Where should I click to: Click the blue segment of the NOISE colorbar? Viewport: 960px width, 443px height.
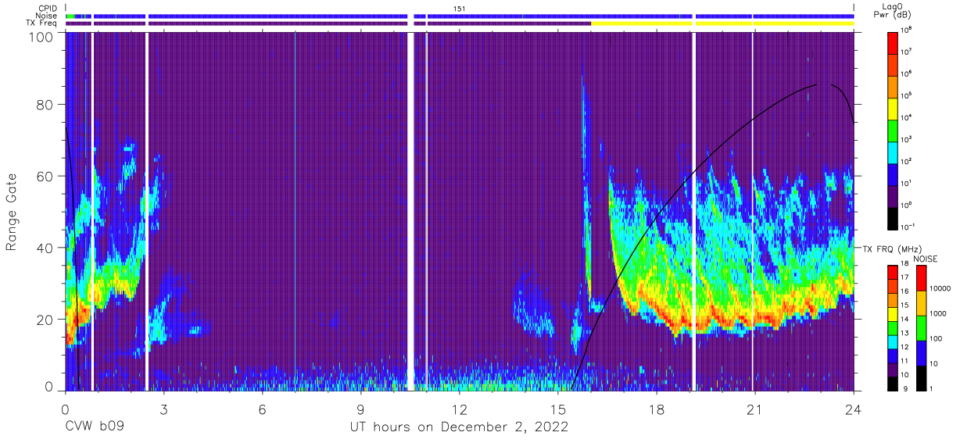[x=922, y=352]
